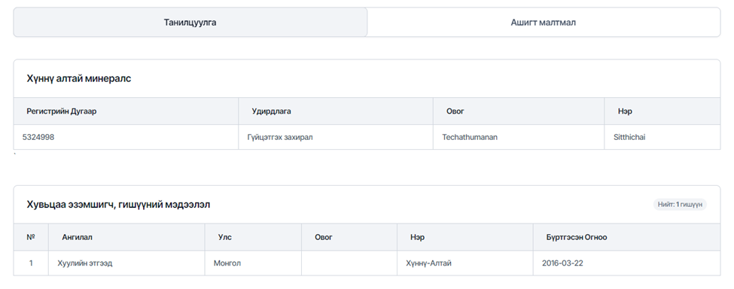Click the Монгол country cell
734x289 pixels.
[x=253, y=263]
